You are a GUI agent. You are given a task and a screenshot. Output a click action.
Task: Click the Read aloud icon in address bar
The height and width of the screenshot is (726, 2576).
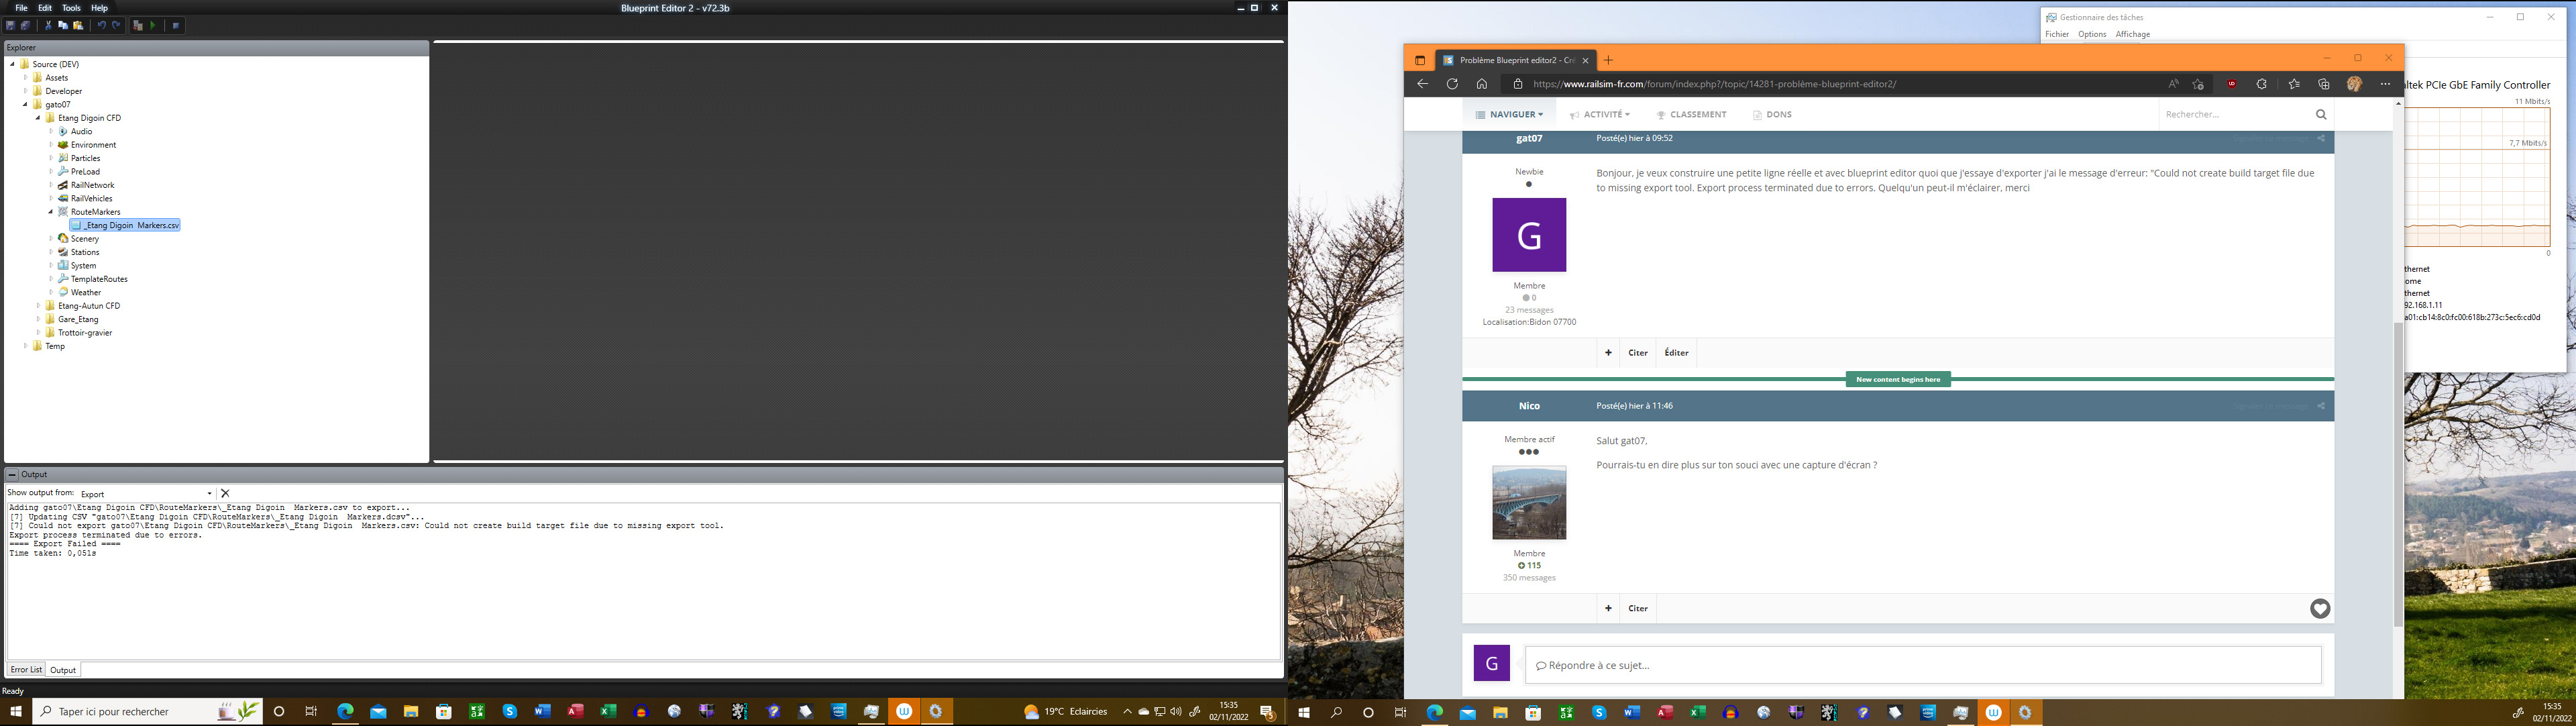tap(2173, 84)
